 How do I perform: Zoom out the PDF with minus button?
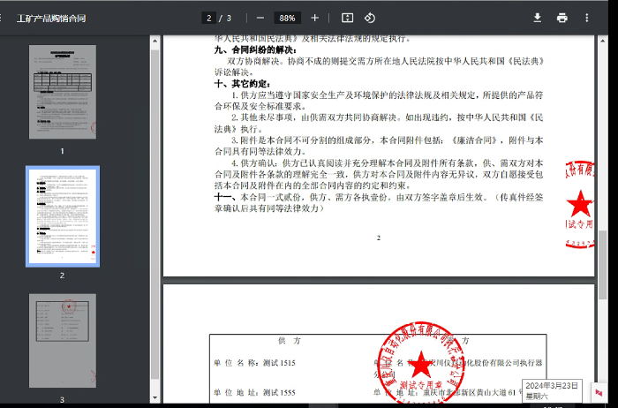tap(260, 18)
